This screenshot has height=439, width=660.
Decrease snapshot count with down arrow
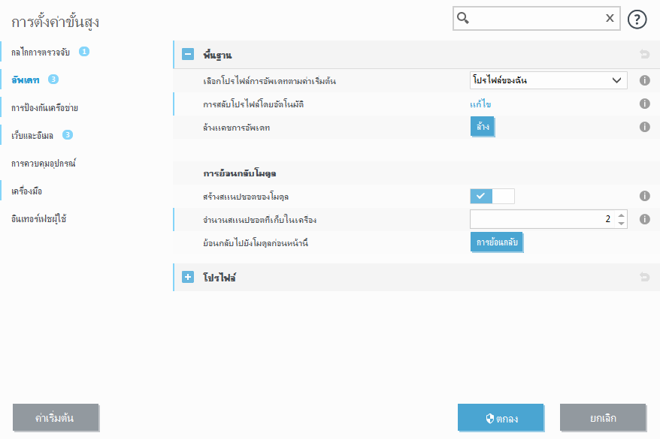pyautogui.click(x=621, y=224)
